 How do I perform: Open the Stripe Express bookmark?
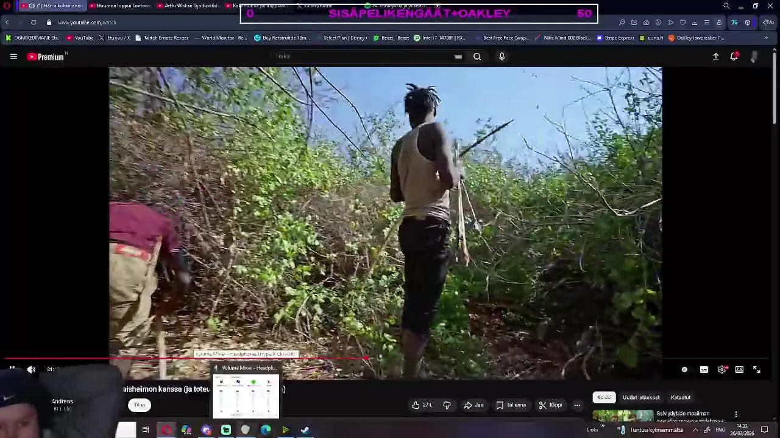pos(615,38)
